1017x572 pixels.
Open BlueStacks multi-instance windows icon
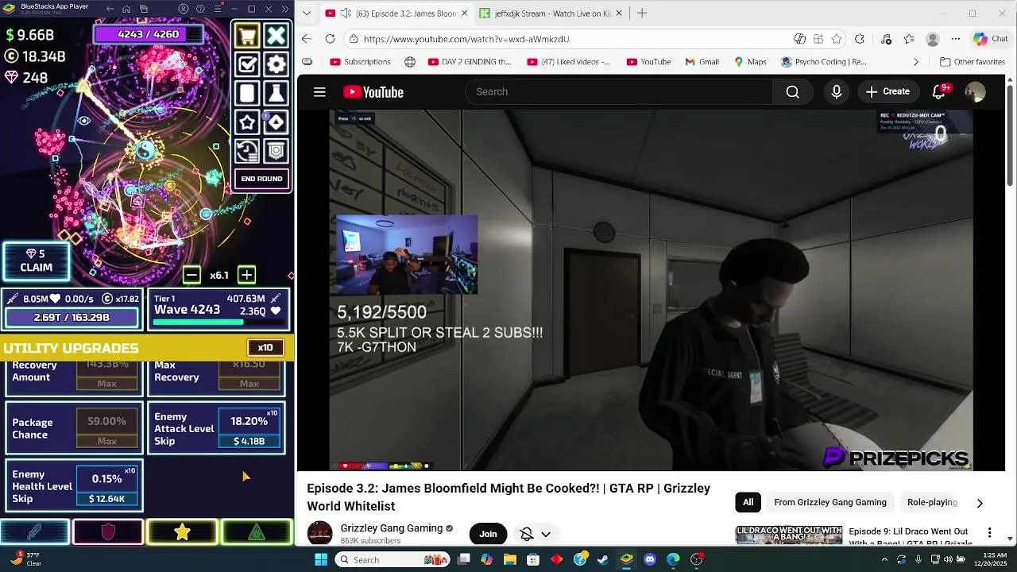(x=143, y=10)
